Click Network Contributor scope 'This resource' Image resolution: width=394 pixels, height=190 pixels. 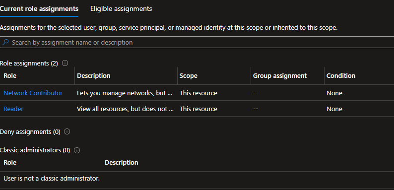click(x=198, y=93)
